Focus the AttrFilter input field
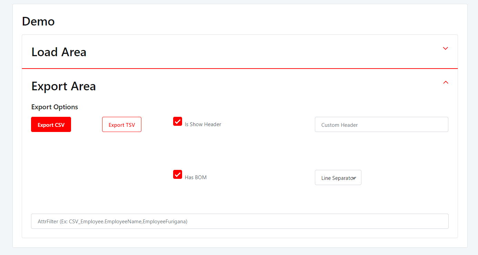Screen dimensions: 478x255 pyautogui.click(x=239, y=221)
